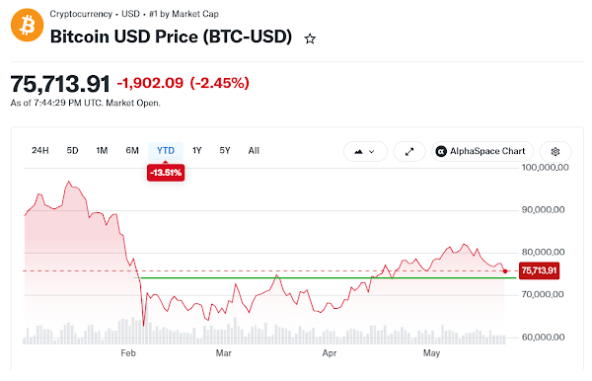Image resolution: width=592 pixels, height=381 pixels.
Task: Open the chart type dropdown chevron
Action: tap(372, 151)
